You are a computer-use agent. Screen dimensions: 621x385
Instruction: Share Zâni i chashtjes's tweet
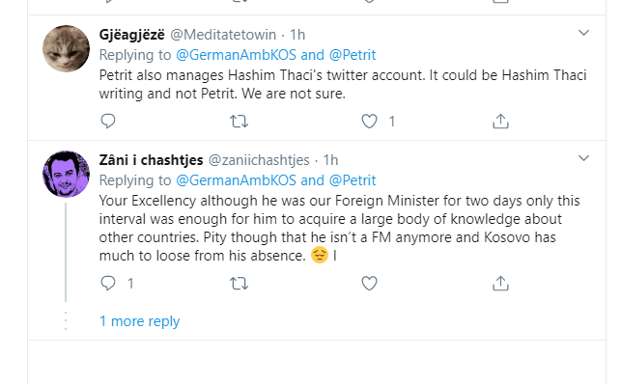click(x=500, y=284)
